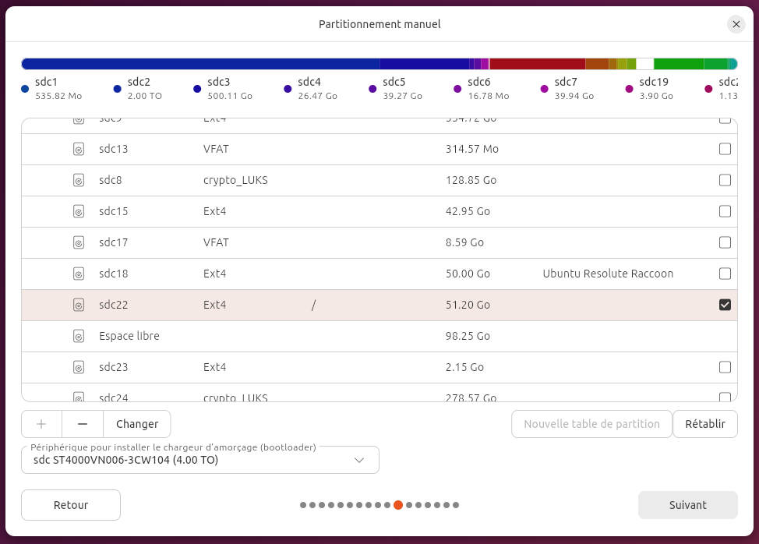The width and height of the screenshot is (759, 544).
Task: Click the disk icon next to sdc15
Action: (79, 211)
